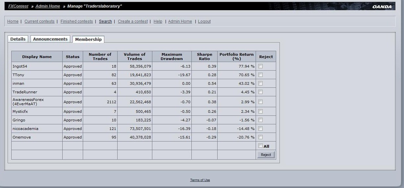404x188 pixels.
Task: Open Create a contest link
Action: click(x=133, y=21)
